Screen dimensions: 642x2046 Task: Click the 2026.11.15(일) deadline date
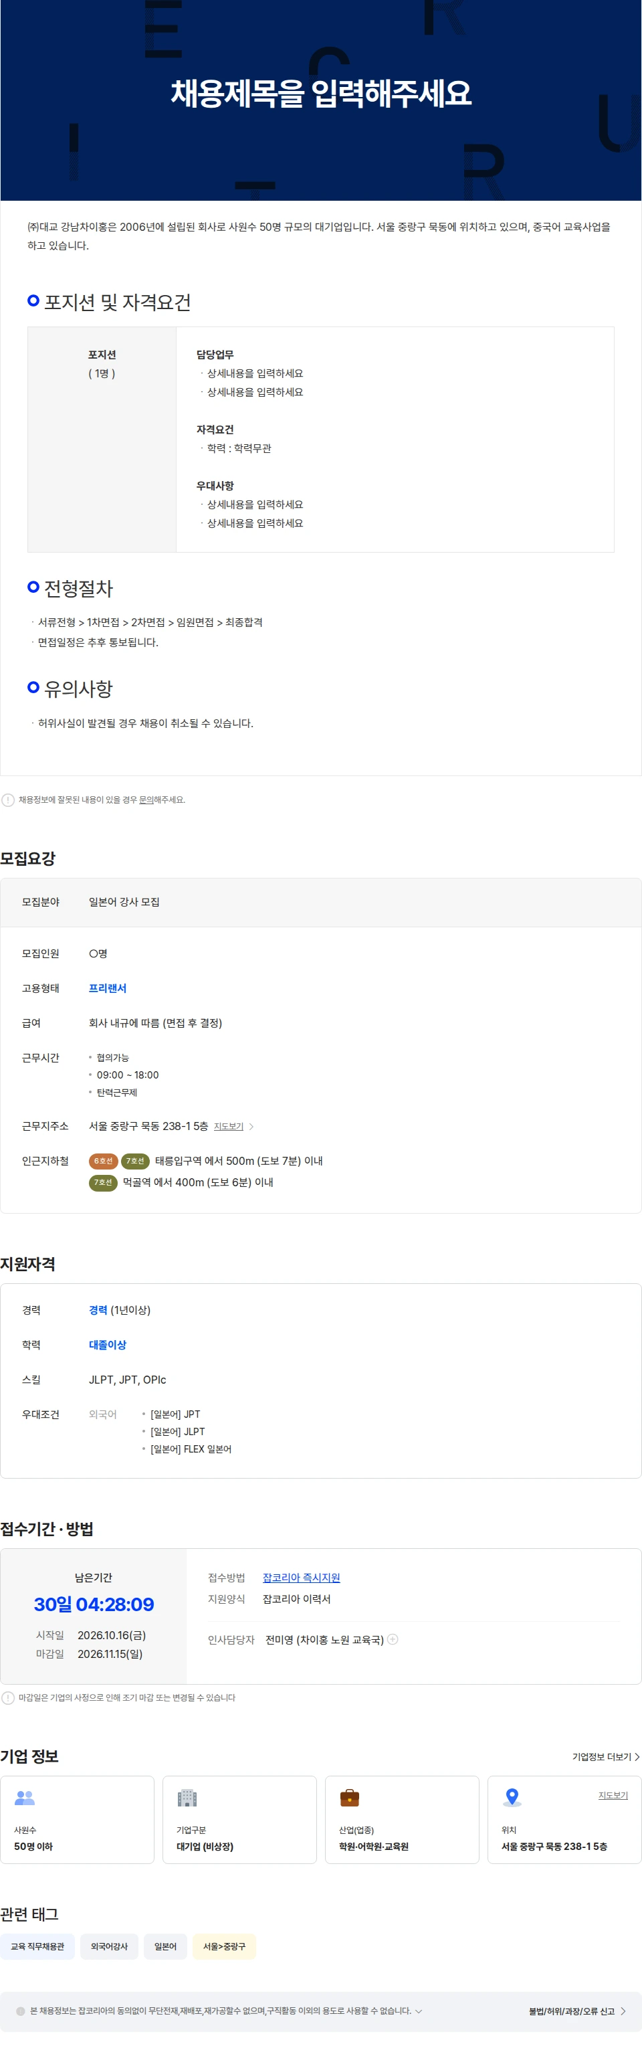coord(110,1654)
